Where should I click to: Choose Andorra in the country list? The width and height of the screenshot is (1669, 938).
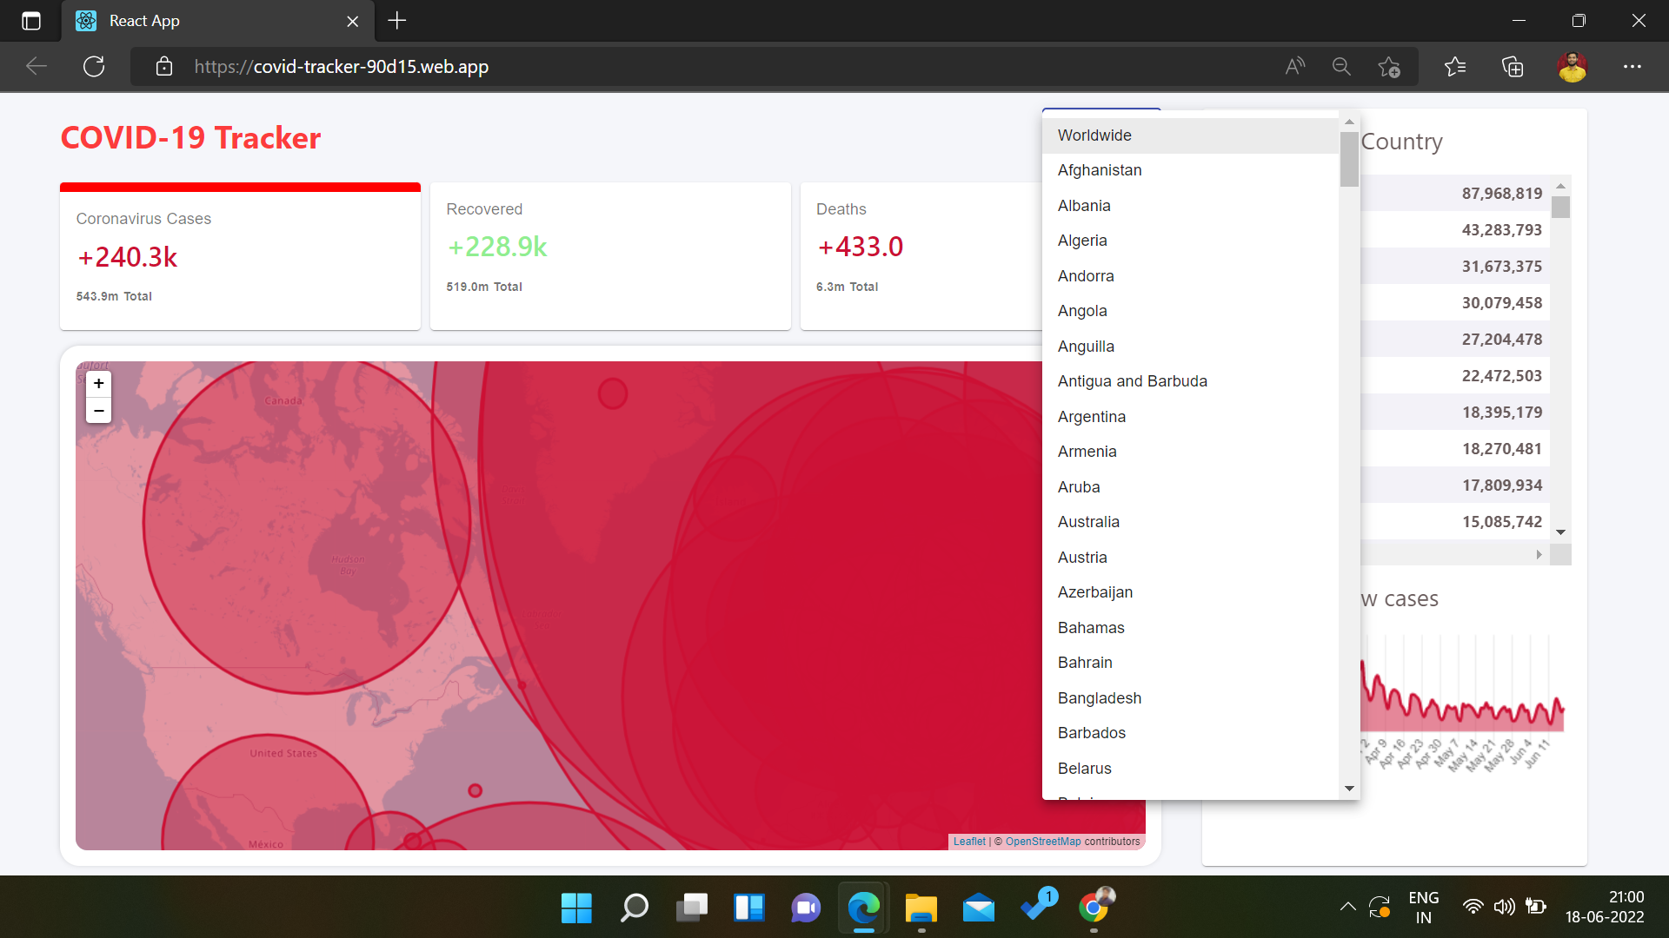(1191, 276)
